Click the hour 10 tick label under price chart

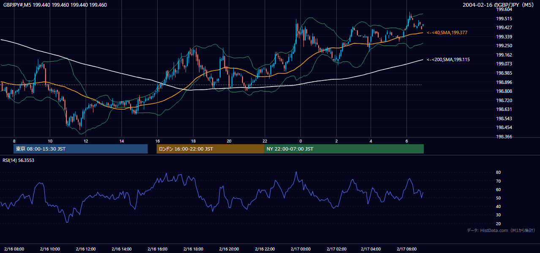coord(50,141)
